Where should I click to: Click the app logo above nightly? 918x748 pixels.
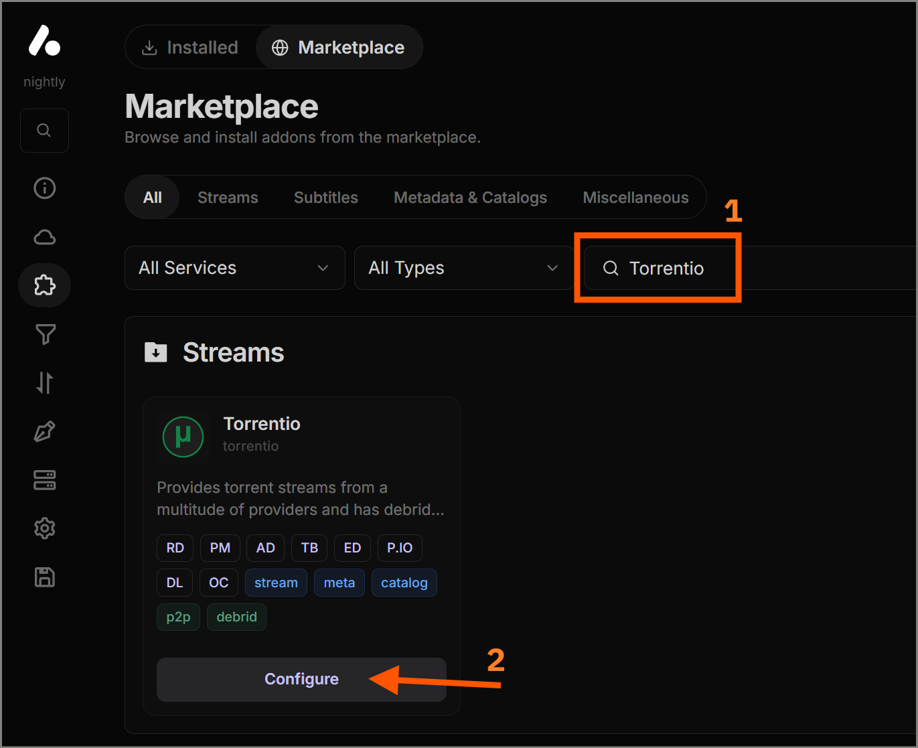point(44,40)
